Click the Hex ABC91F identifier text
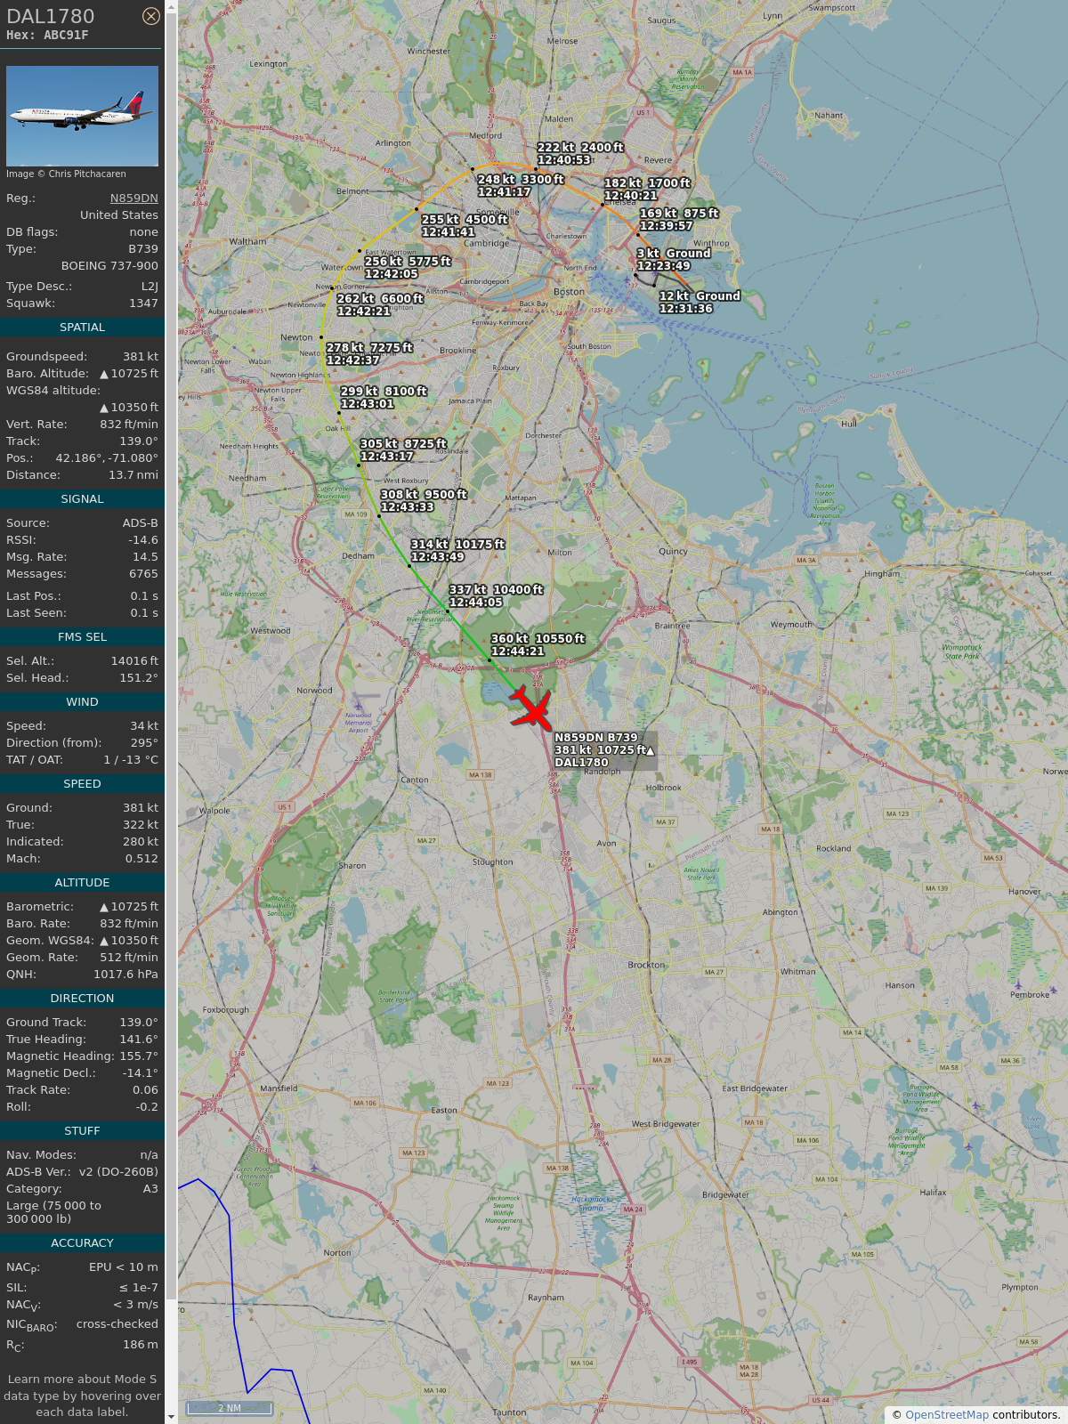The image size is (1068, 1424). (47, 36)
